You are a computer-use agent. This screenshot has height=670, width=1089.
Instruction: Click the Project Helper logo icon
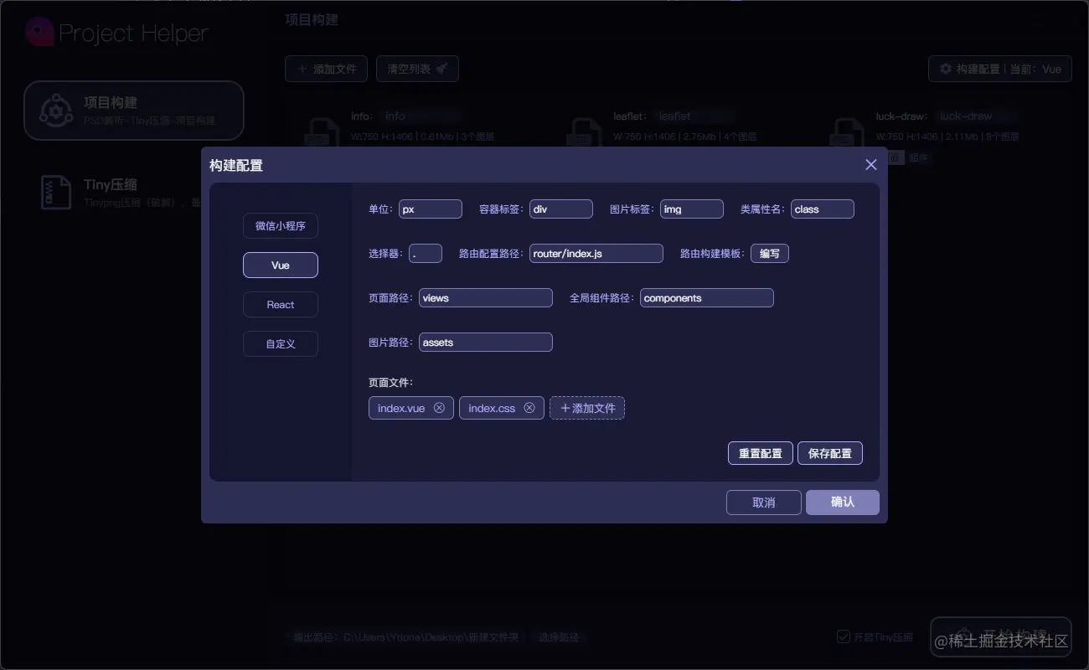point(39,32)
